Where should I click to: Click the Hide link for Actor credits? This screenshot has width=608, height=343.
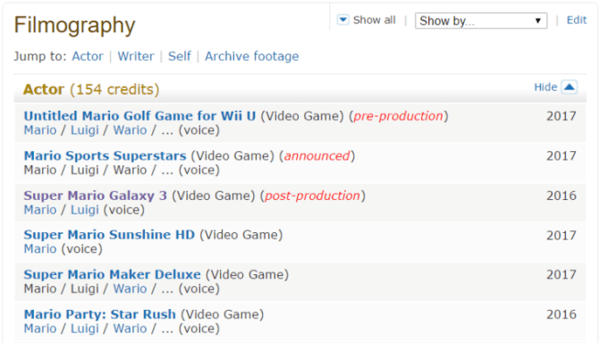(545, 88)
